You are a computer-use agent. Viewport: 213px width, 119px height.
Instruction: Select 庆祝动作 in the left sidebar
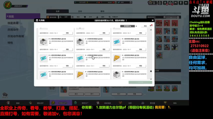click(x=13, y=30)
